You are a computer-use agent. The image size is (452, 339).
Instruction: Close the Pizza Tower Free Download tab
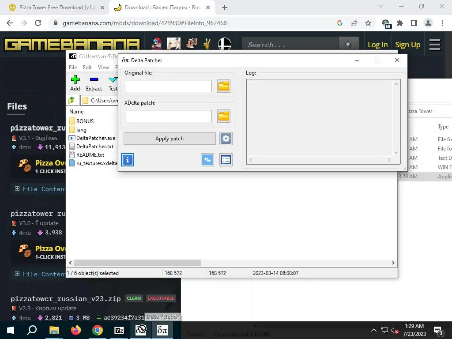pyautogui.click(x=102, y=8)
